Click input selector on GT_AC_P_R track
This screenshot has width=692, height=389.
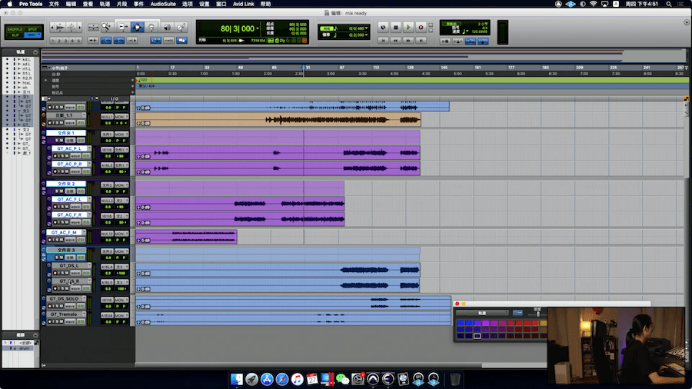click(x=107, y=165)
